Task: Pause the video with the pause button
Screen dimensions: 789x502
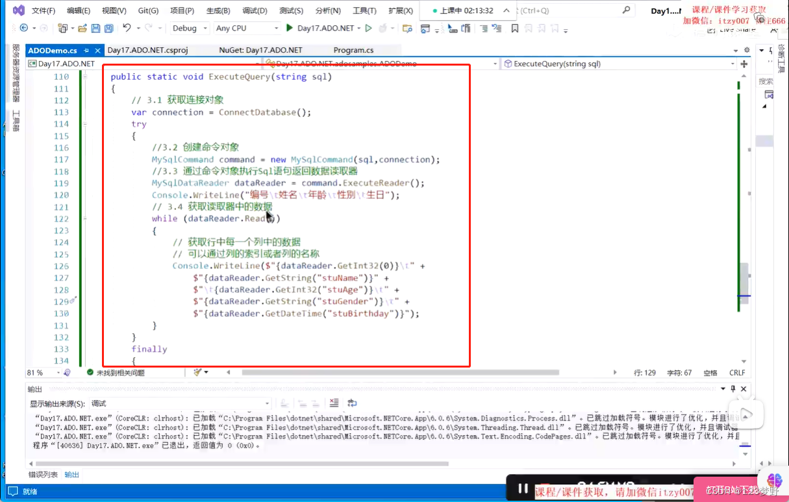Action: [522, 489]
